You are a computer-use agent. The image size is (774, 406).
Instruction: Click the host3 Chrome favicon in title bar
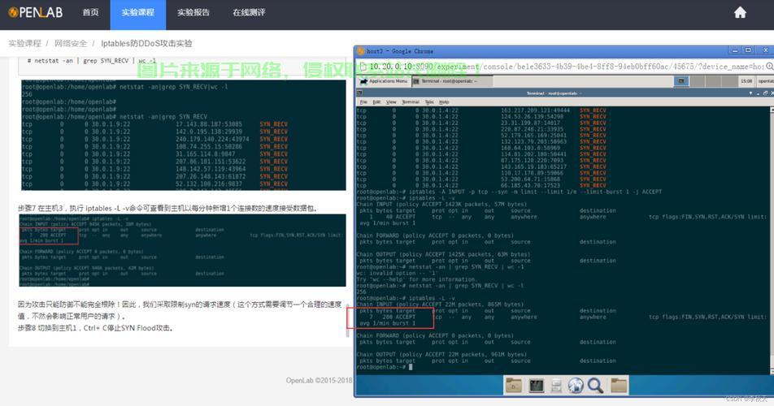click(x=360, y=50)
